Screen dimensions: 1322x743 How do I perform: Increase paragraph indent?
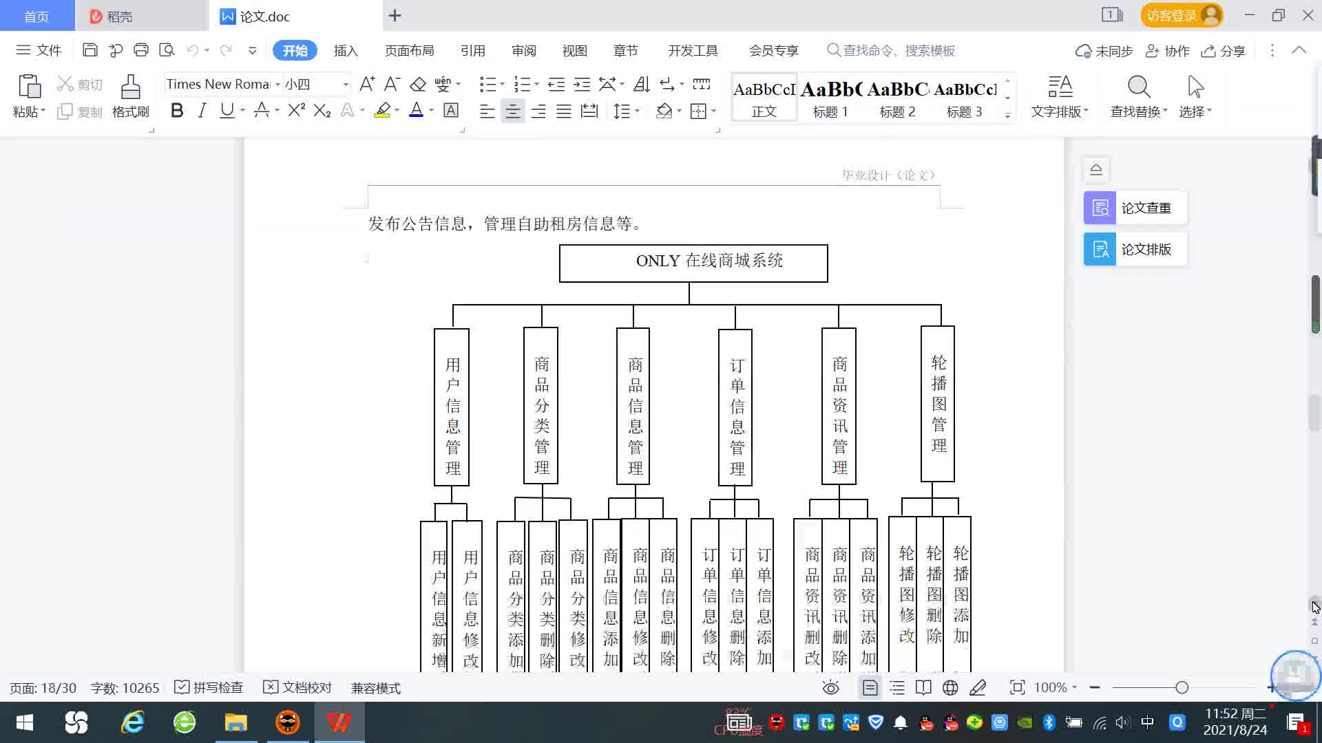tap(582, 84)
